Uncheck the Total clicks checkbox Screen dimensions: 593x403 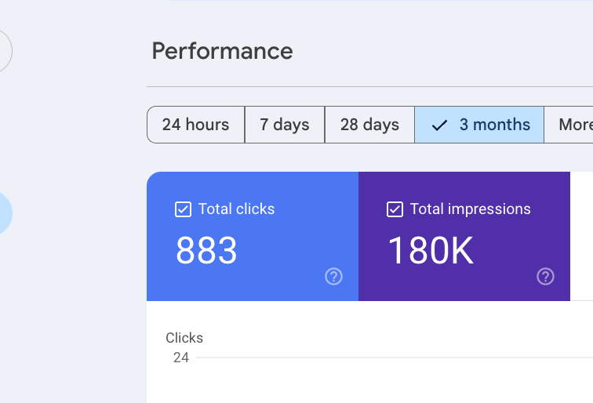pyautogui.click(x=183, y=209)
